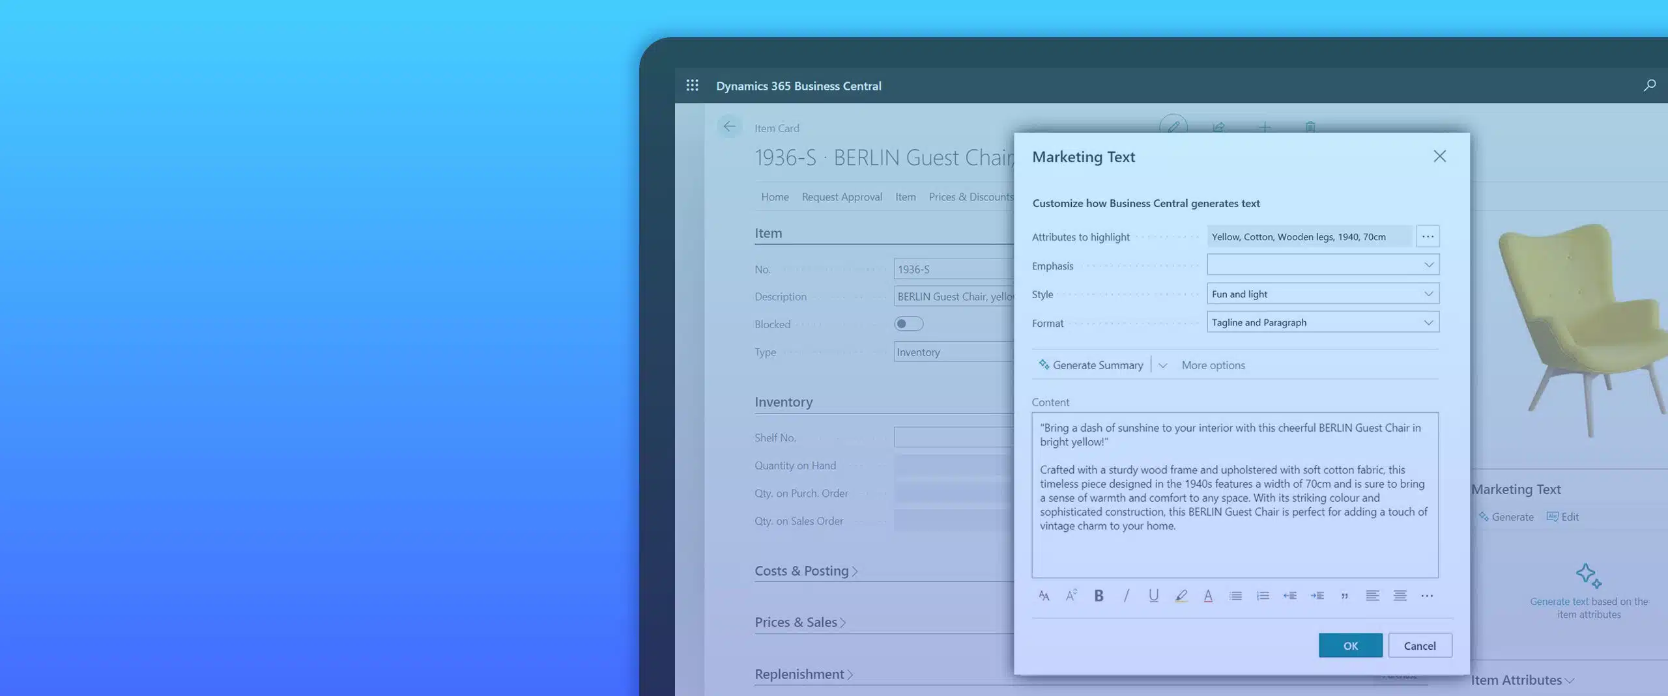Insert a numbered list

click(x=1263, y=596)
